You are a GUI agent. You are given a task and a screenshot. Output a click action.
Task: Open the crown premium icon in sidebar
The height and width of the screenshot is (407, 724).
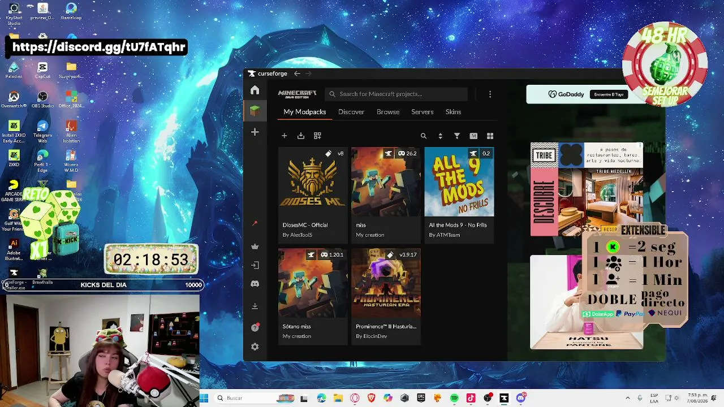coord(255,246)
